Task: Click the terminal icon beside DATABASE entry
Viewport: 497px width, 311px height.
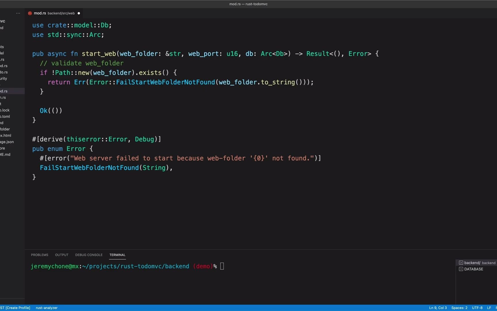Action: pyautogui.click(x=461, y=269)
